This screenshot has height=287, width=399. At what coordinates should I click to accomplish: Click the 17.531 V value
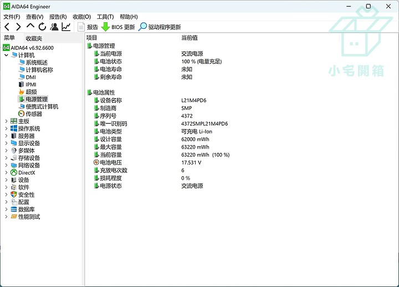191,162
